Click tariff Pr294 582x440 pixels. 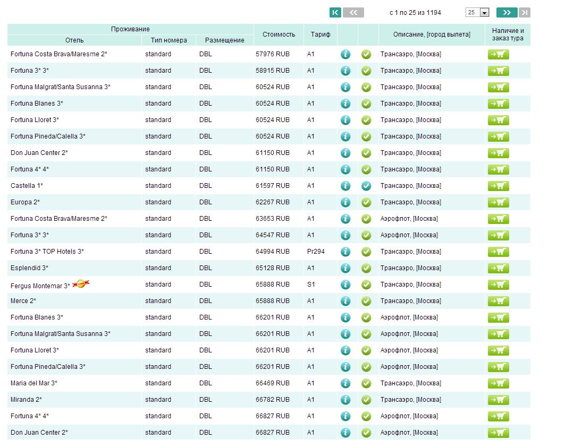[x=316, y=252]
